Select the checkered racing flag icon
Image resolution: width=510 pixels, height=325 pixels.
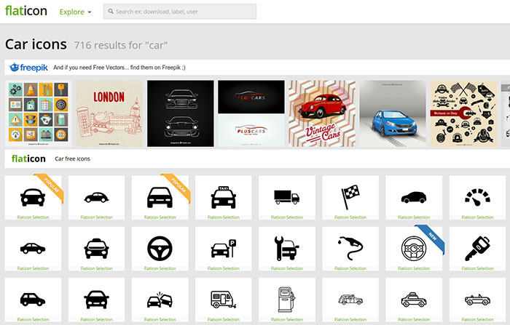point(350,197)
